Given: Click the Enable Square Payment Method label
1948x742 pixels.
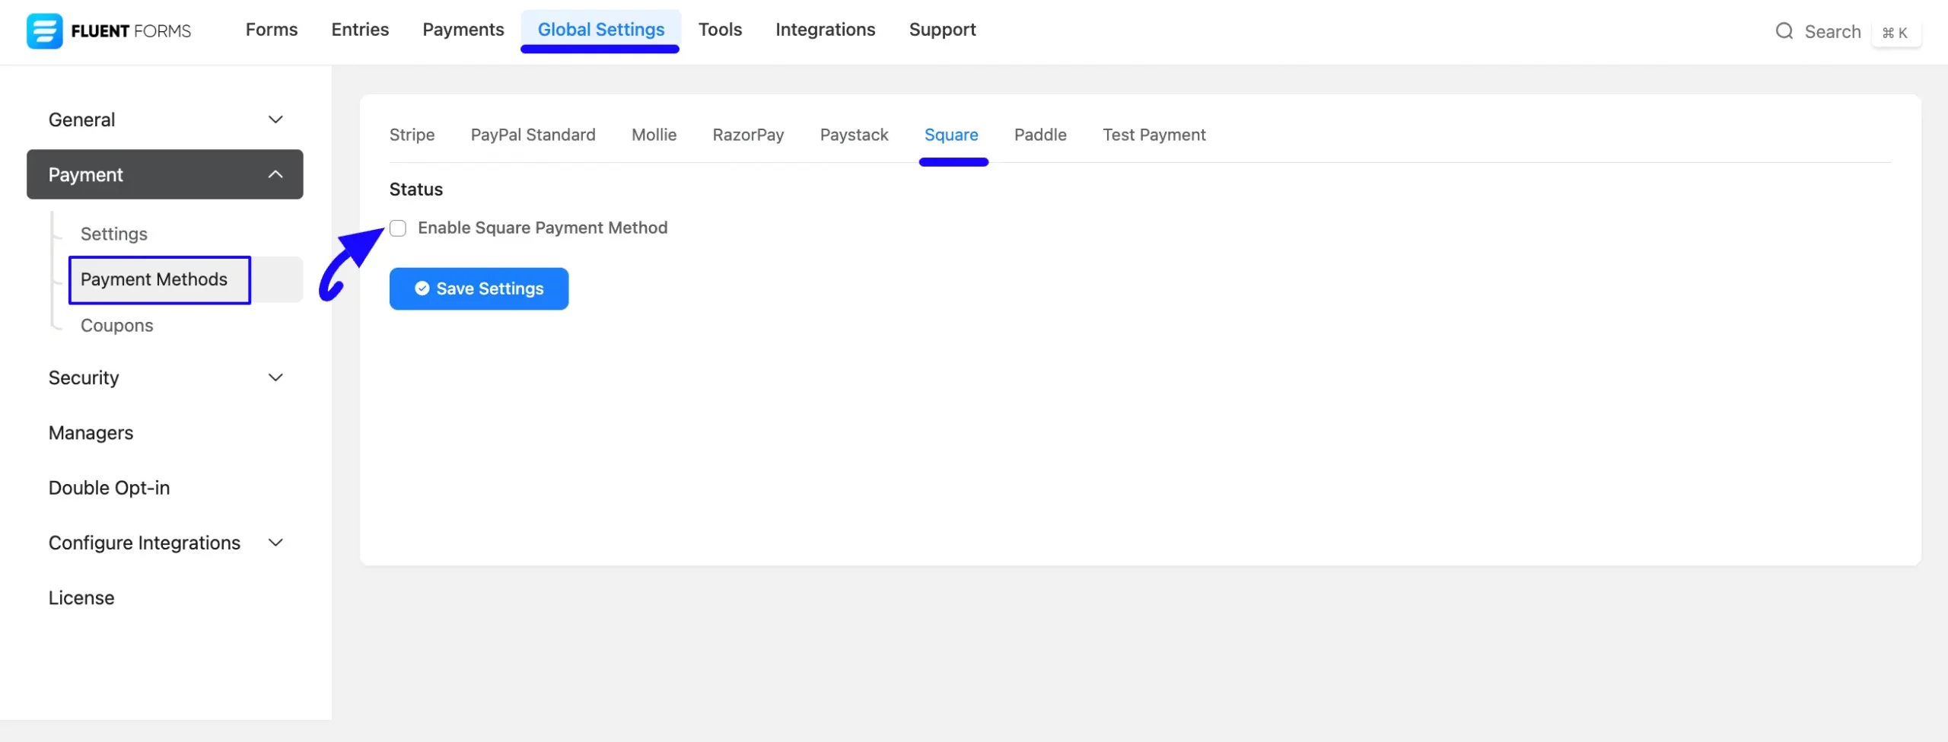Looking at the screenshot, I should [543, 228].
